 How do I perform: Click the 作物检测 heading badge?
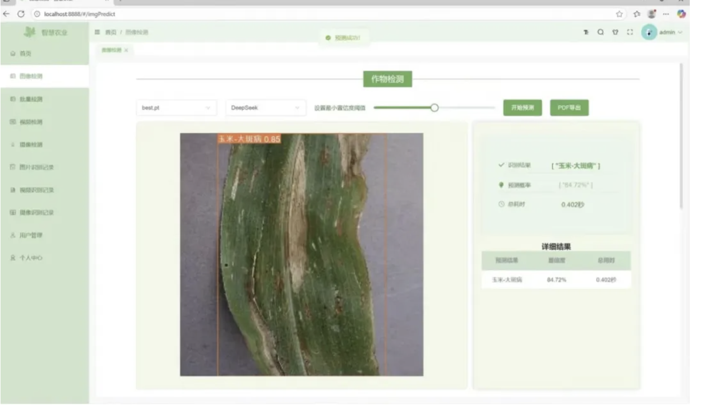pyautogui.click(x=387, y=79)
